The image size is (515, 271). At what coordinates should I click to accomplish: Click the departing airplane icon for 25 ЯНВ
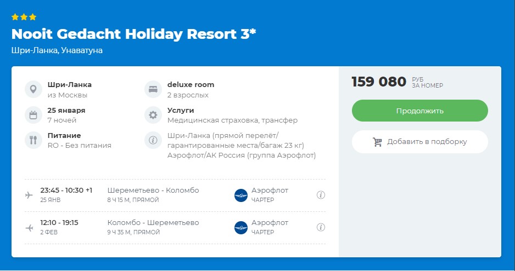pyautogui.click(x=29, y=195)
